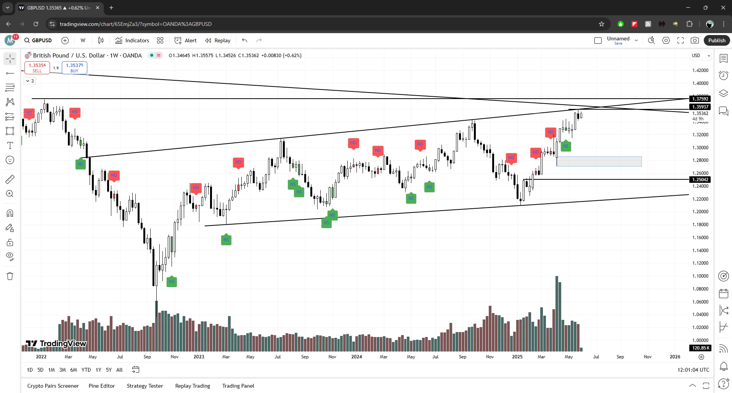This screenshot has height=393, width=732.
Task: Open the Chats panel
Action: coord(724,111)
